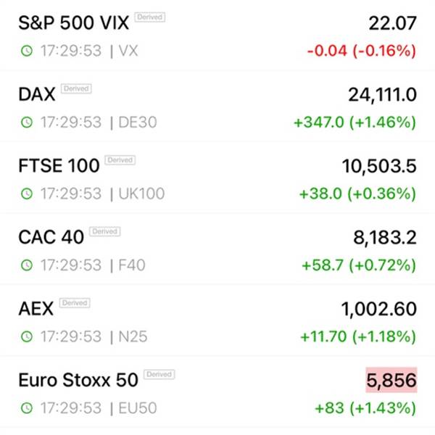
Task: Select the FTSE 100 index name
Action: click(x=59, y=165)
